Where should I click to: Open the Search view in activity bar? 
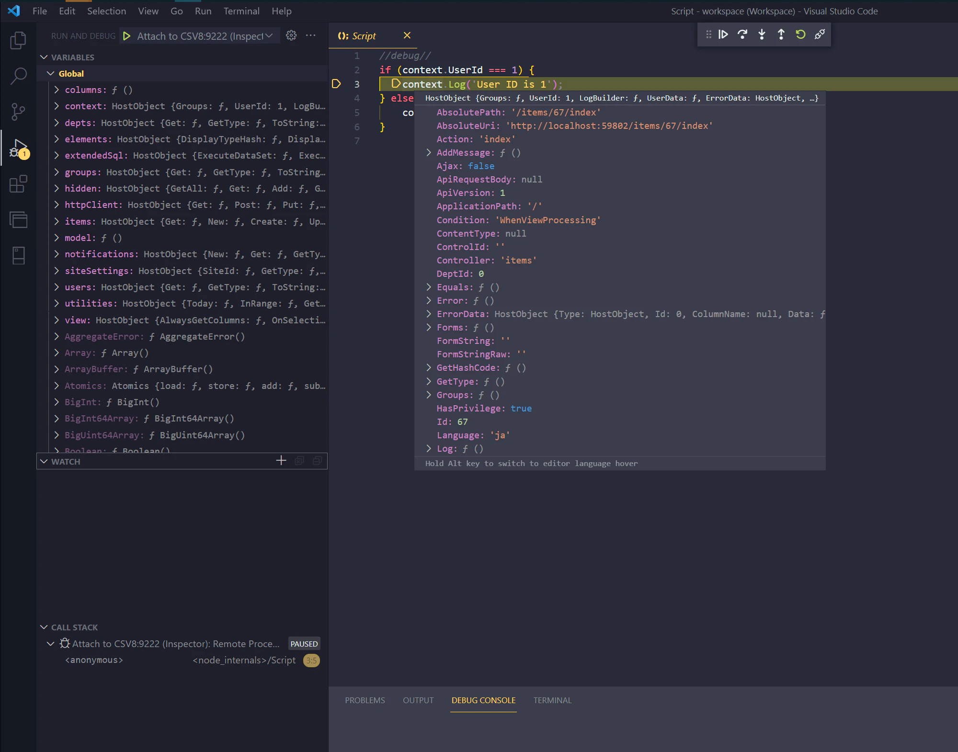[x=18, y=76]
